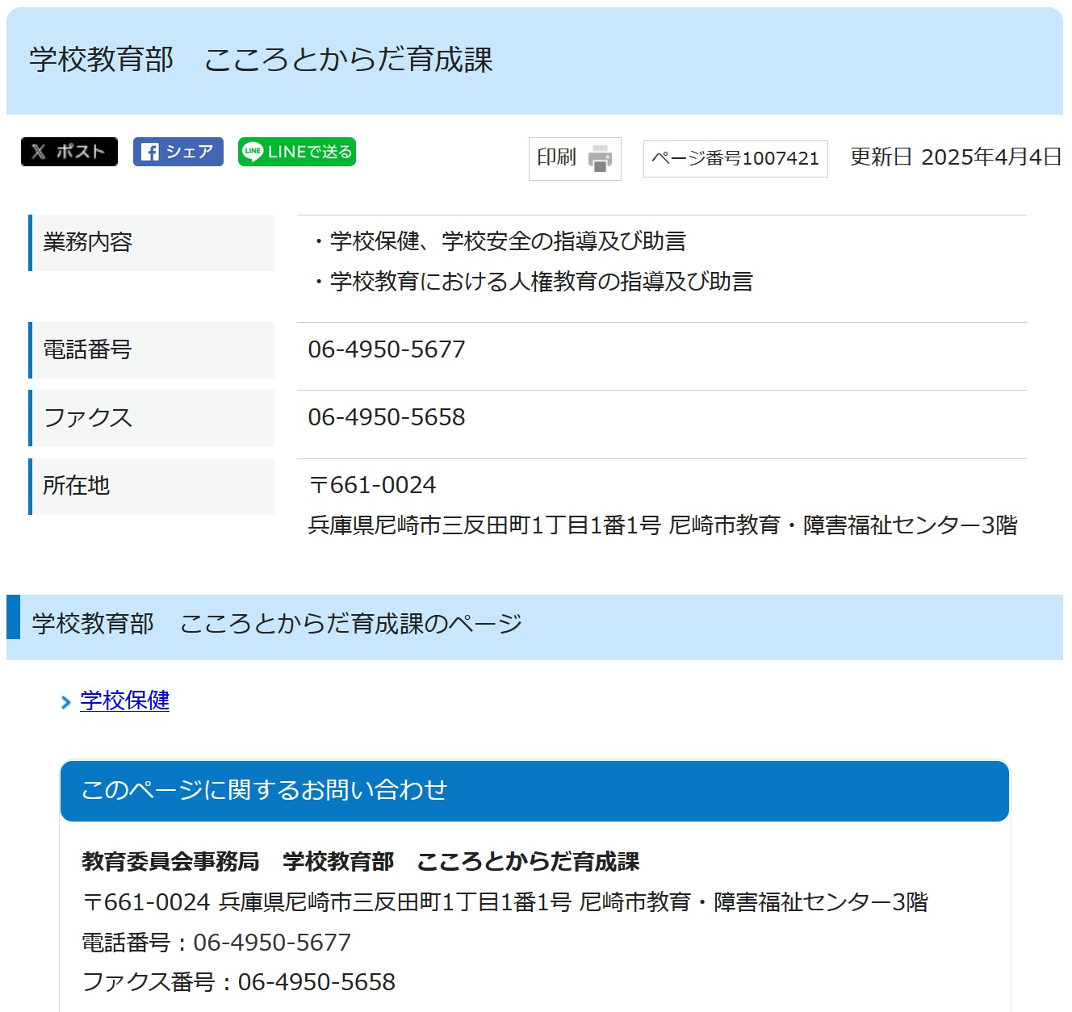Click 06-4950-5658 in the ファクス table row
This screenshot has width=1072, height=1012.
(387, 417)
